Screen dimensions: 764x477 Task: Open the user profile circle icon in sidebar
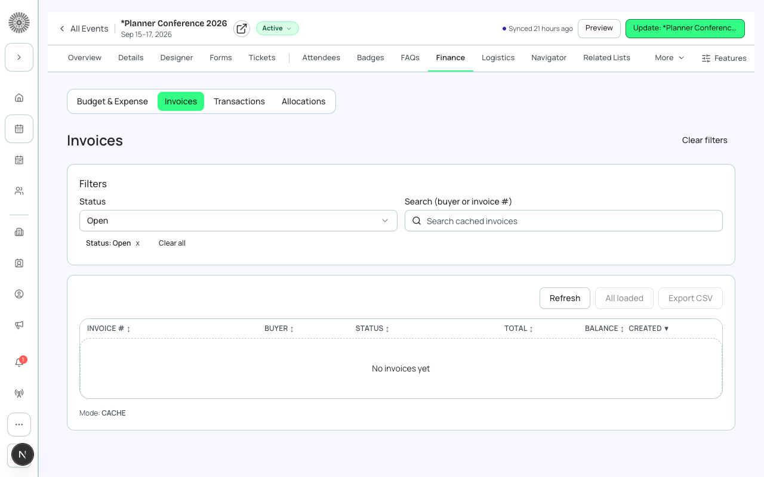pos(19,294)
